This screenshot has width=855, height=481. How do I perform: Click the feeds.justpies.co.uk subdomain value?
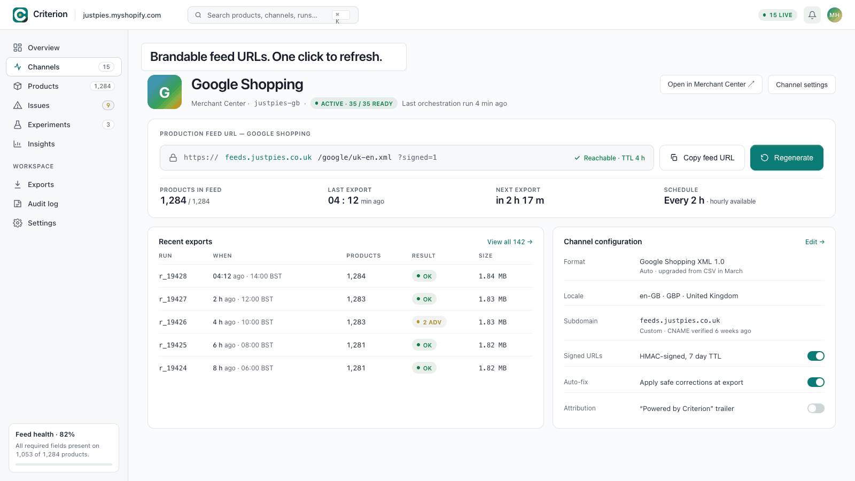click(x=680, y=321)
